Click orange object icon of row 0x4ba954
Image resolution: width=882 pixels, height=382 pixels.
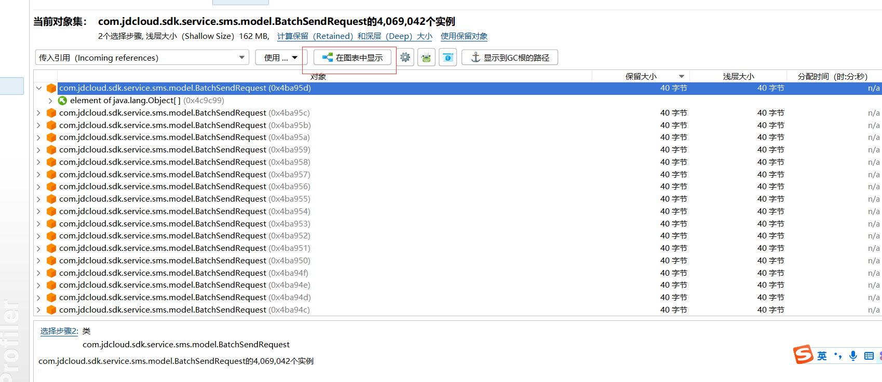tap(51, 211)
